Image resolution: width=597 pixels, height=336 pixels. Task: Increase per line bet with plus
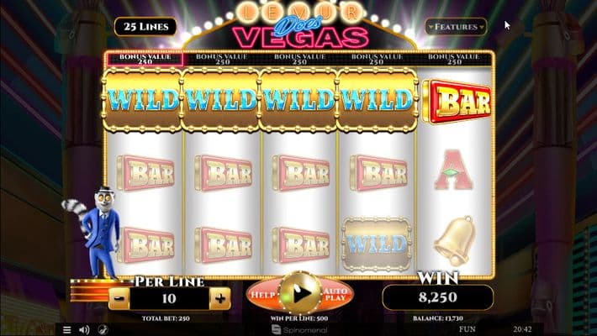tap(220, 298)
